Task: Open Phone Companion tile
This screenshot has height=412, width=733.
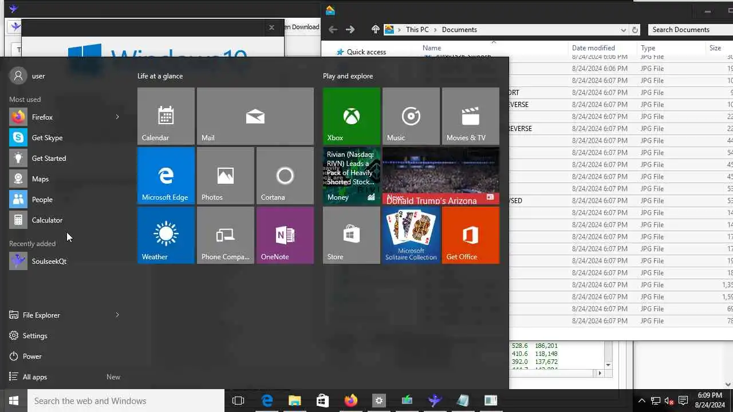Action: coord(226,235)
